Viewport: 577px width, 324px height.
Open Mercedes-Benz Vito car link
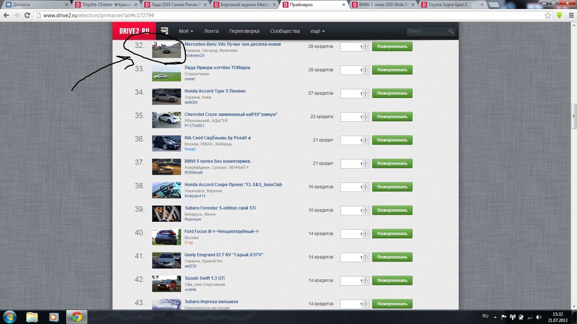tap(233, 44)
